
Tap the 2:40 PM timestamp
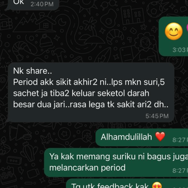[x=42, y=4]
